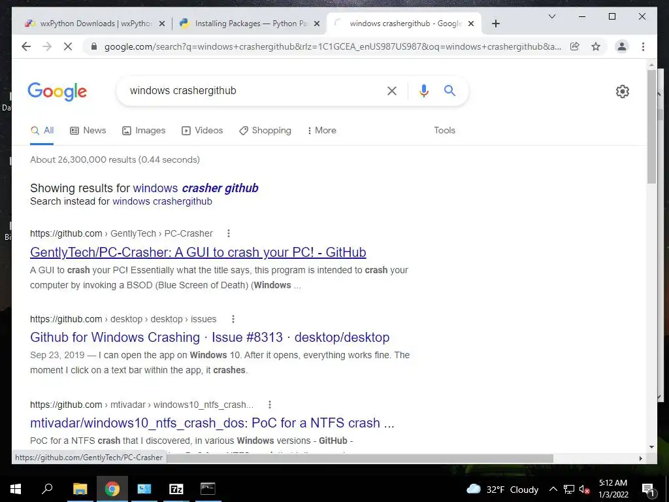Click the scroll-down arrow of the page scrollbar
This screenshot has height=502, width=669.
[651, 447]
